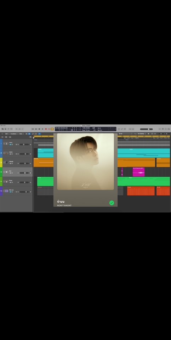This screenshot has width=171, height=340.
Task: Click the album cover thumbnail
Action: (85, 161)
